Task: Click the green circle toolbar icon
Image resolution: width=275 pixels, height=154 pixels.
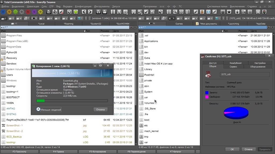Action: pos(76,12)
